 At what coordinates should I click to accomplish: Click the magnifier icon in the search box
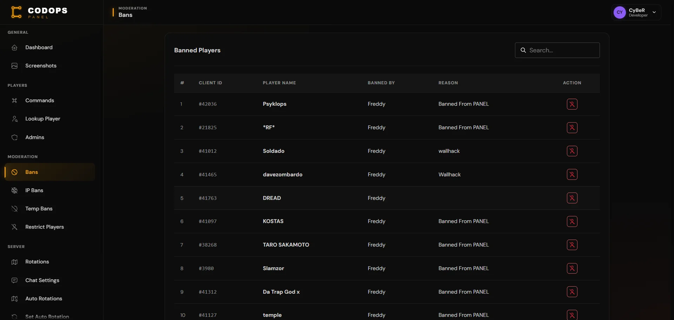pyautogui.click(x=523, y=50)
